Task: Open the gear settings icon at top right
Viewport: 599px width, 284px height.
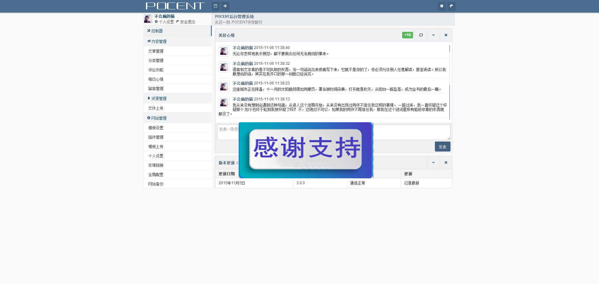Action: click(x=441, y=6)
